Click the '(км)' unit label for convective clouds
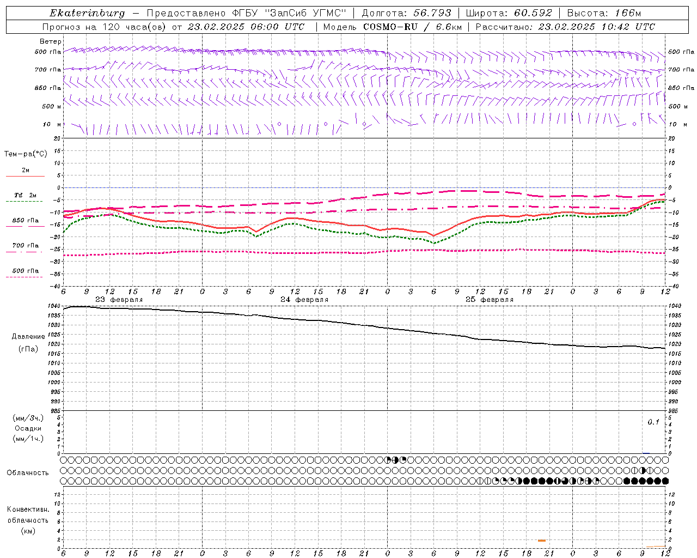 (x=28, y=531)
